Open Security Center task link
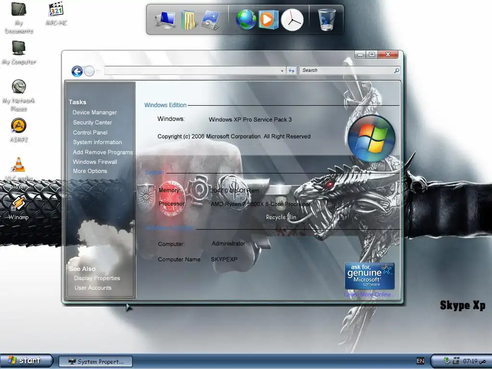The width and height of the screenshot is (492, 369). (92, 123)
